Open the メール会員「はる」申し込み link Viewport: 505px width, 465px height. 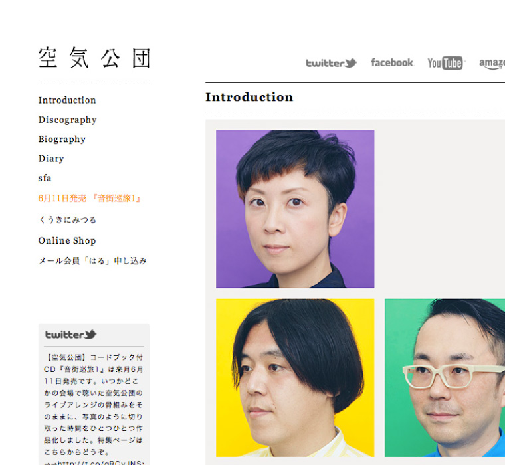point(92,260)
